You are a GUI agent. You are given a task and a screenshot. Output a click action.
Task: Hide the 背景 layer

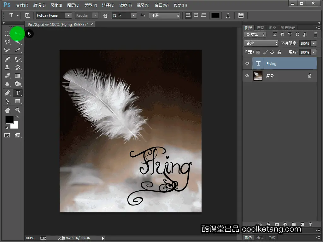pos(247,76)
